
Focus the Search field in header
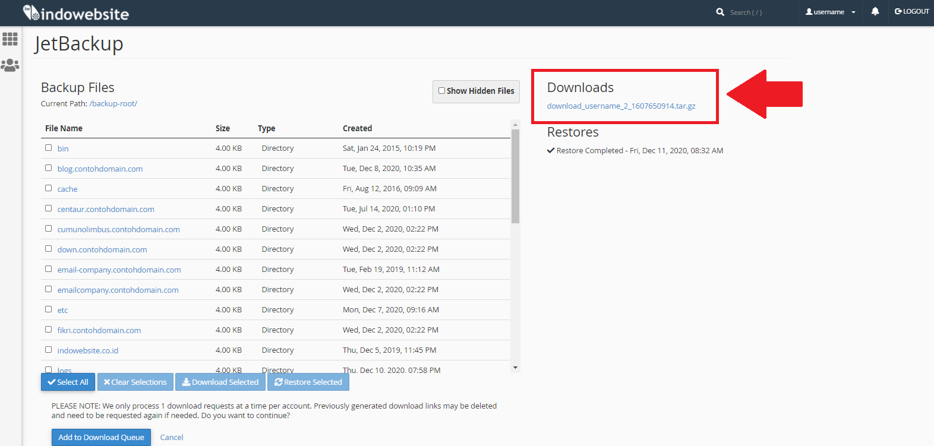[746, 12]
